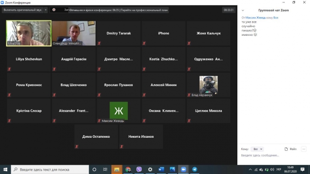310x174 pixels.
Task: Click muted microphone icon on Никита Иванов tile
Action: tap(122, 146)
